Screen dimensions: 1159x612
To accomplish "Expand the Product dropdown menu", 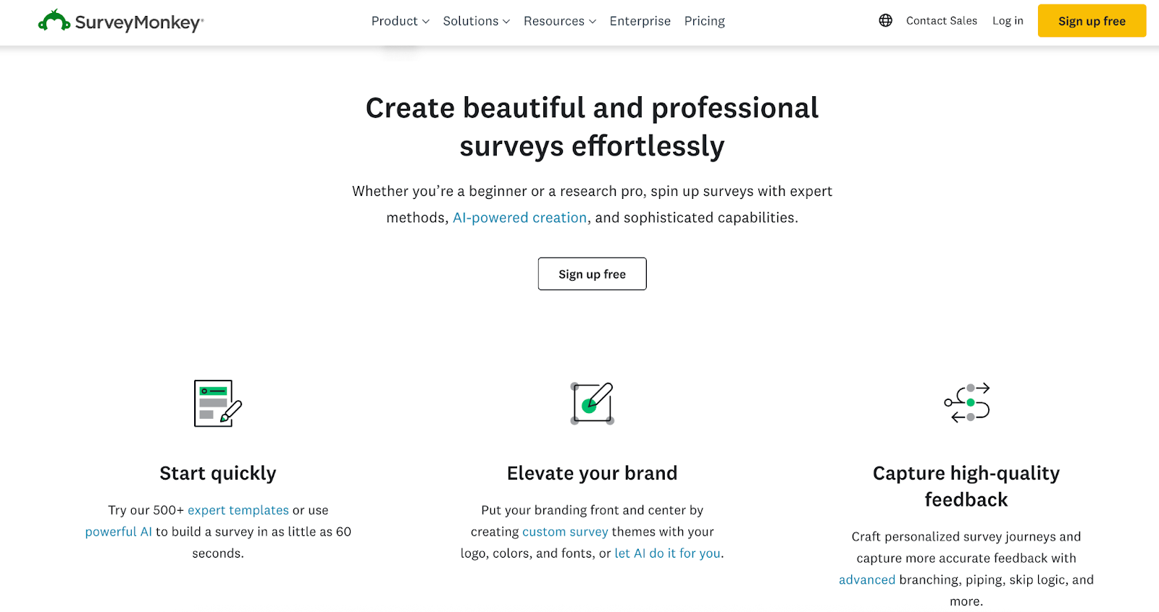I will click(x=400, y=21).
